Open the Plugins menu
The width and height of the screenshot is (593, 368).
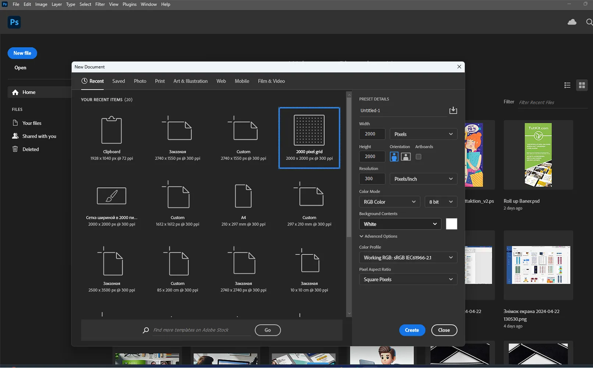pyautogui.click(x=129, y=4)
